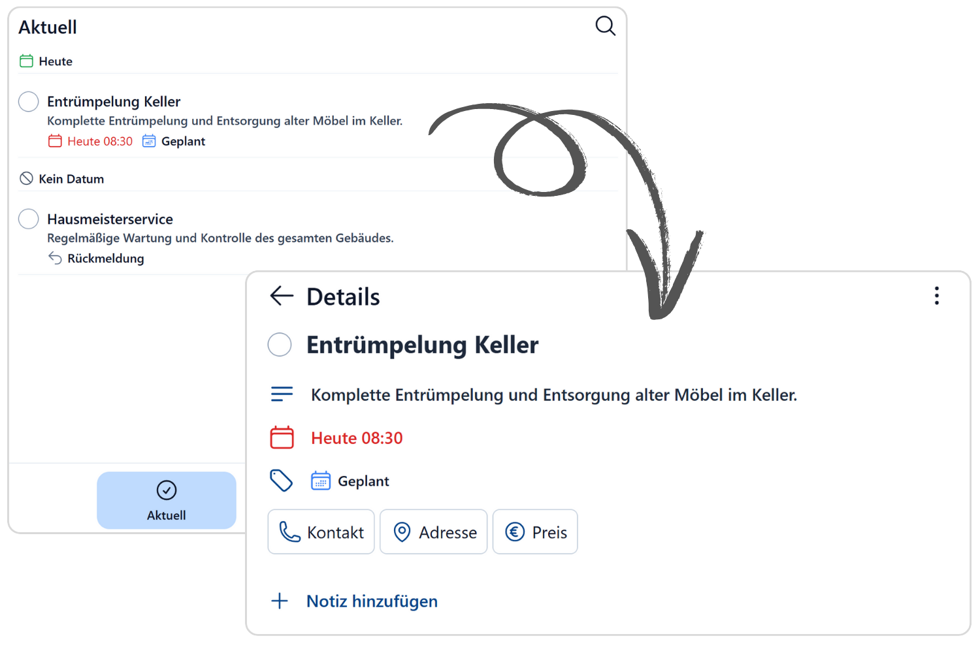Screen dimensions: 980x653
Task: Click the tag label icon in Details
Action: tap(282, 481)
